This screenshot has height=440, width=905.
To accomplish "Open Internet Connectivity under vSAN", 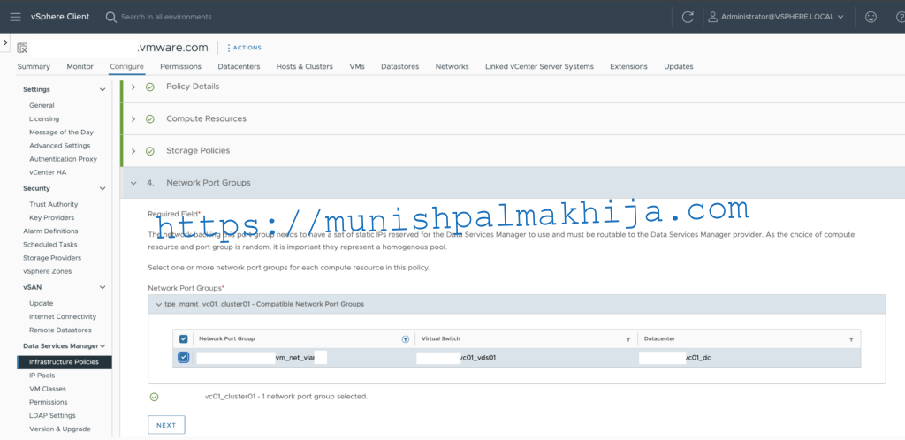I will pos(63,316).
